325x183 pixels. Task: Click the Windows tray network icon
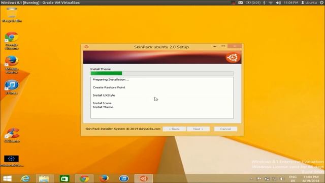(x=274, y=178)
